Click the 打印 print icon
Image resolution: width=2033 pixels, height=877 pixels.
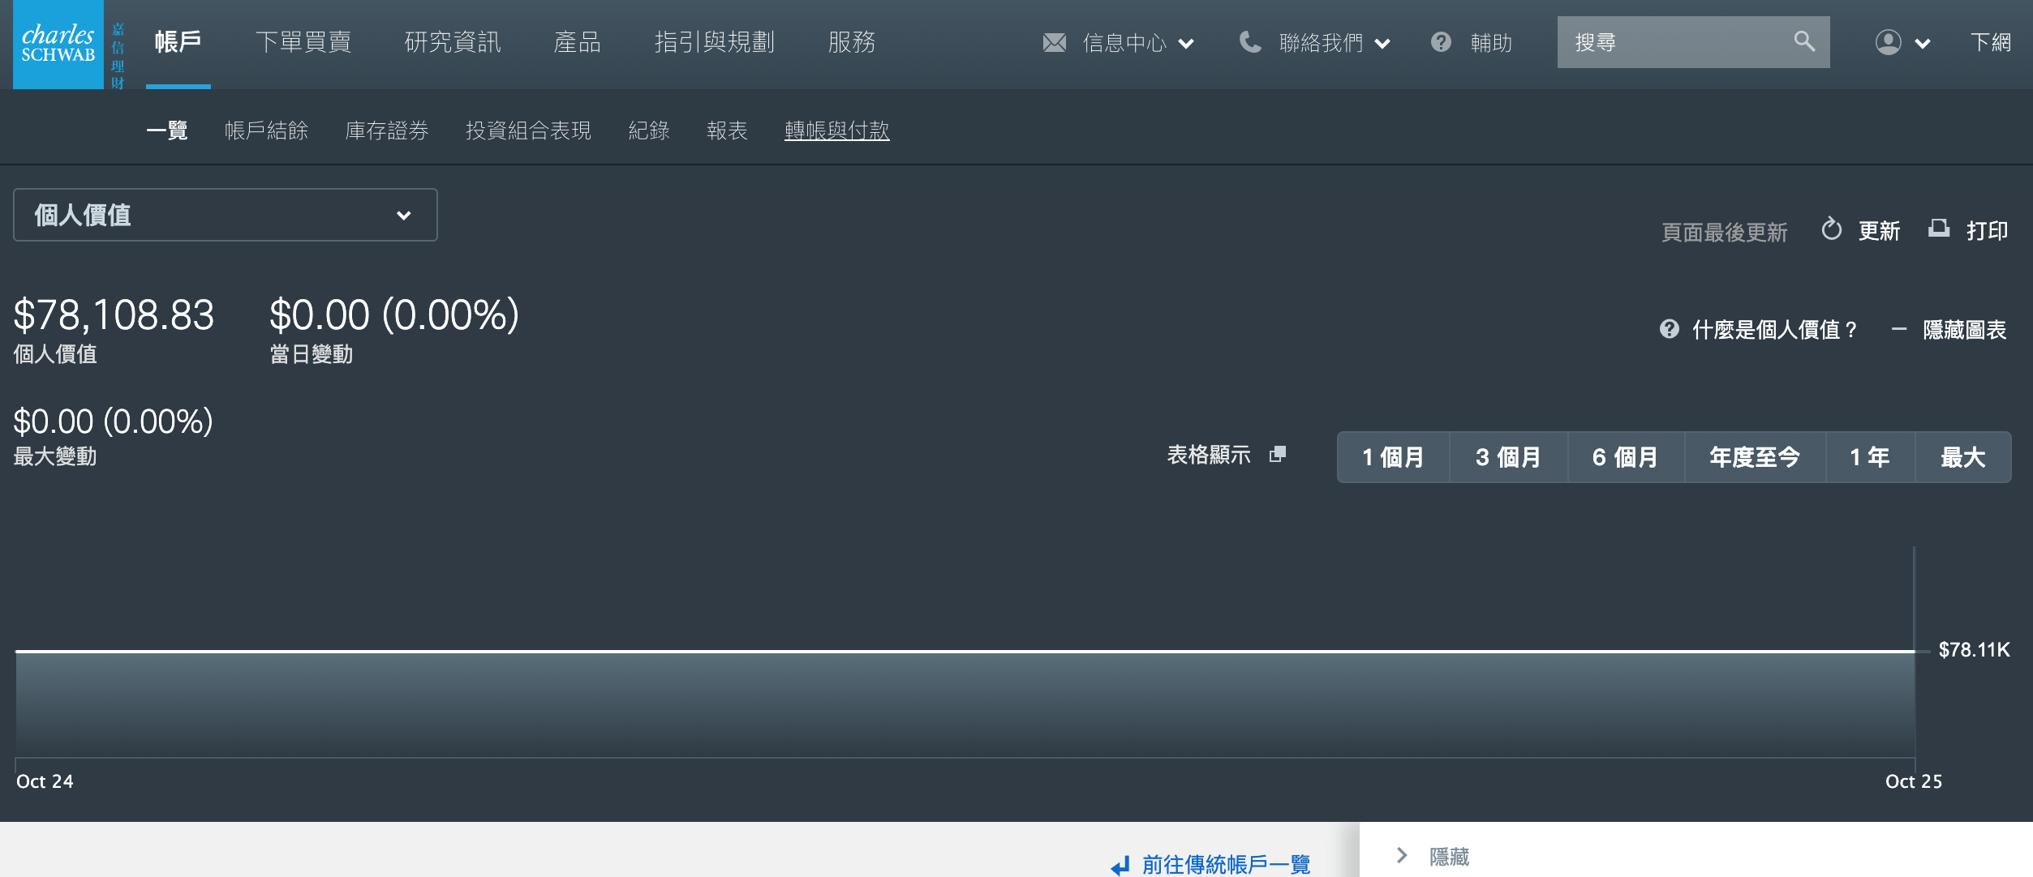click(x=1938, y=230)
